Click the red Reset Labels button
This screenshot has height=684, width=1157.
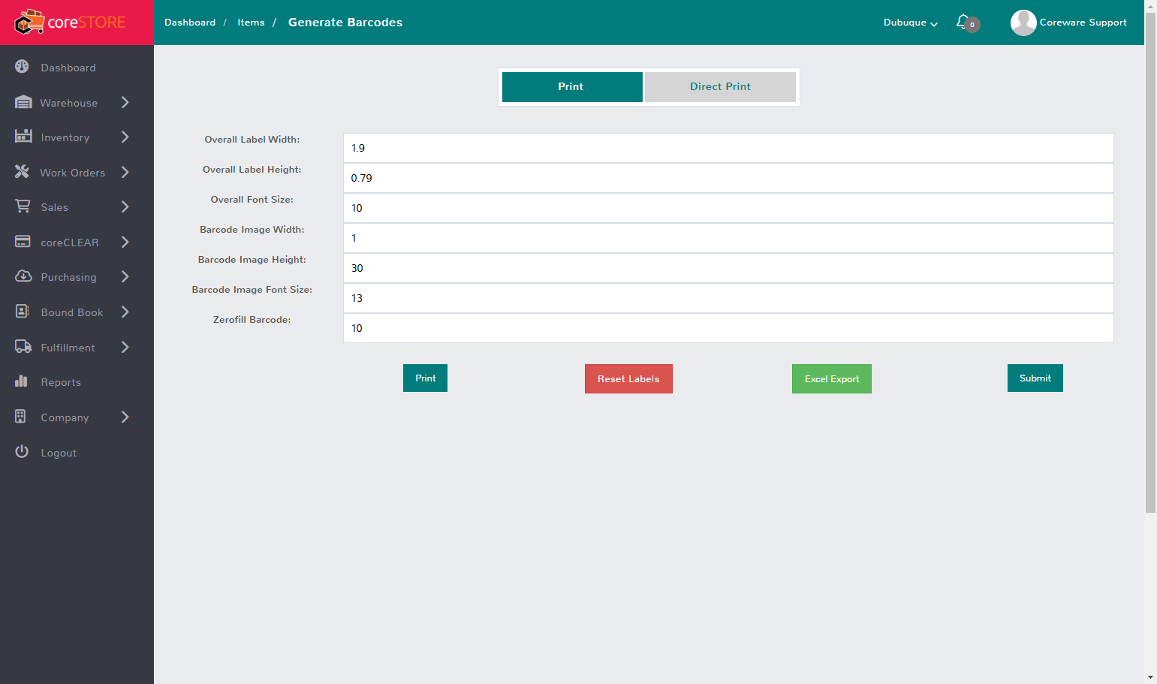[628, 378]
